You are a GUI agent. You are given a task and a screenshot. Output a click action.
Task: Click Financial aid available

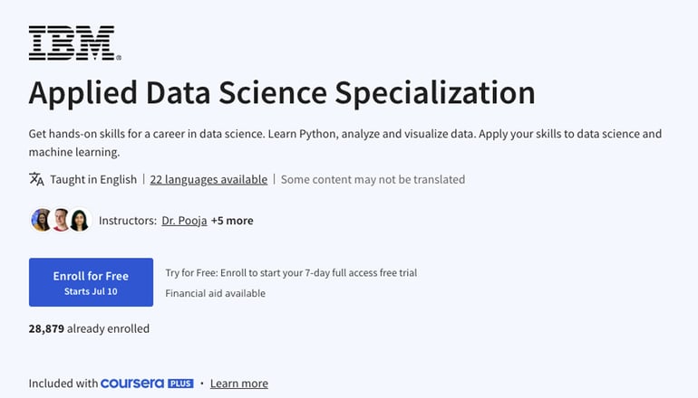pyautogui.click(x=215, y=293)
